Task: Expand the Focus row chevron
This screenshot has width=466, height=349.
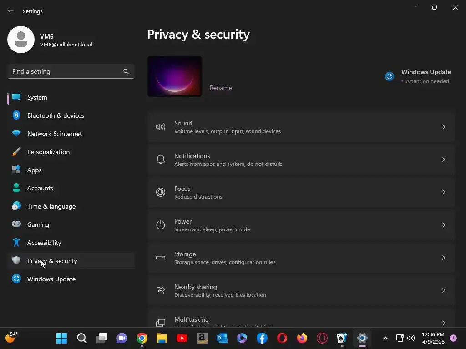Action: click(443, 192)
